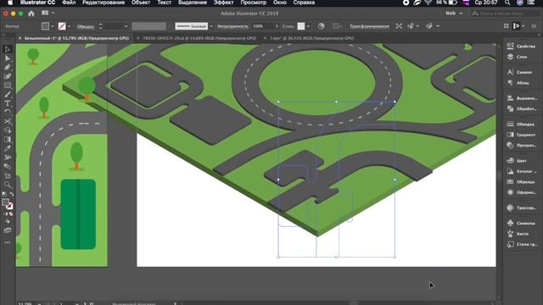Select the Rotate tool

tap(8, 112)
